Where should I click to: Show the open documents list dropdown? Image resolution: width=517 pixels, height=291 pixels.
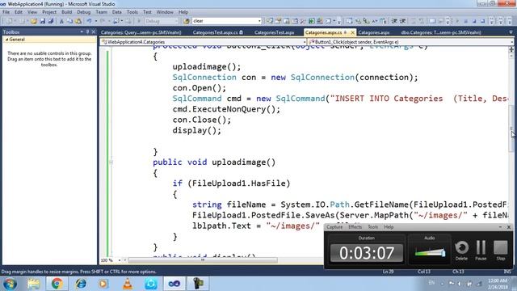511,32
